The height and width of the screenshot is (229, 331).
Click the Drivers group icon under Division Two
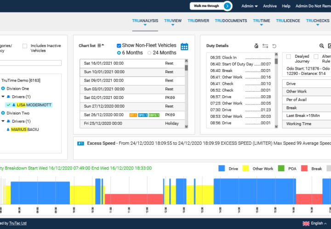pos(8,121)
